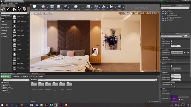The image size is (191, 107).
Task: Click the Import Datasmith toolbar icon
Action: tap(76, 7)
